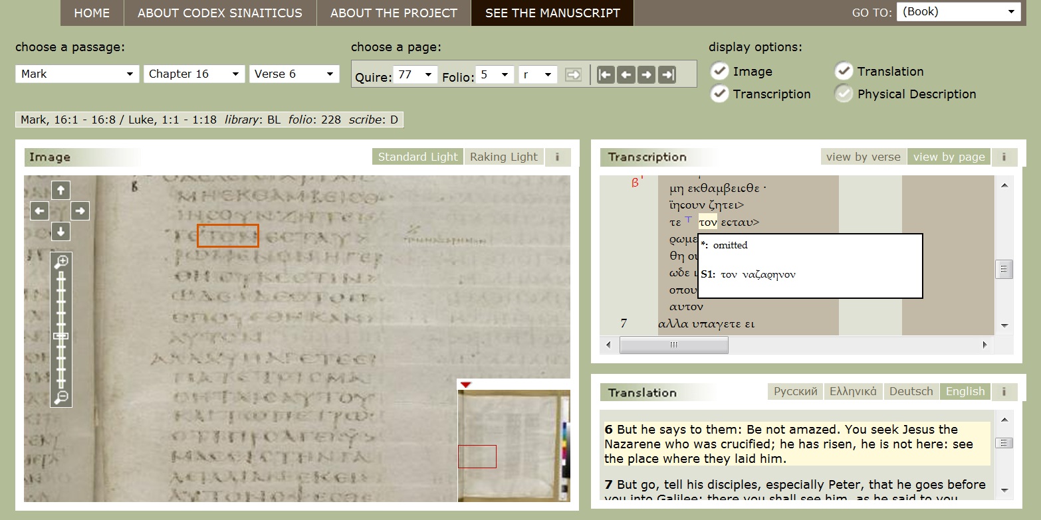Open the GO TO (Book) dropdown
Image resolution: width=1041 pixels, height=520 pixels.
click(959, 12)
